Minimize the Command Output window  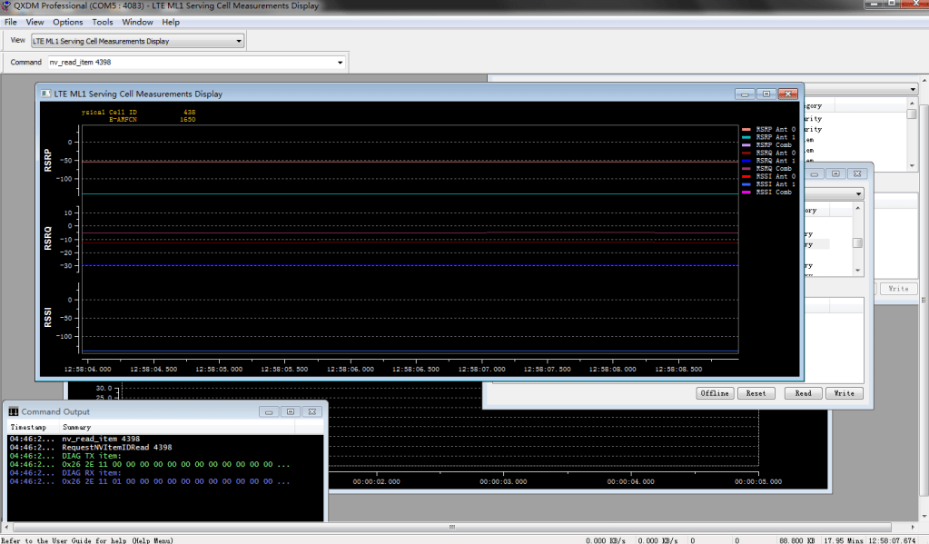[x=269, y=411]
